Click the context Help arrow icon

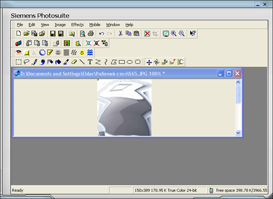pos(192,33)
